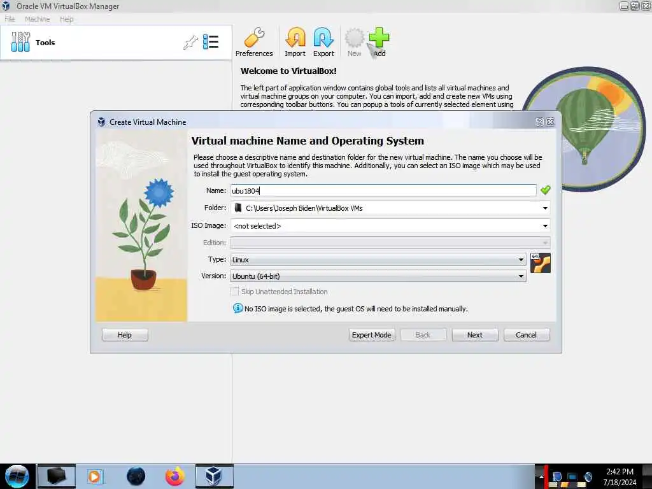Expand the Folder dropdown

coord(545,208)
